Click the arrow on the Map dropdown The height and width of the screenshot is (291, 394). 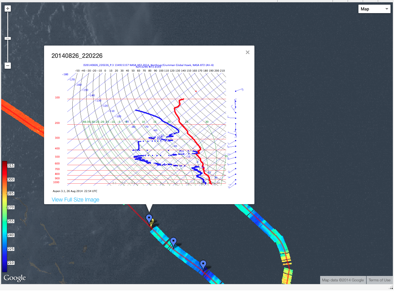click(x=386, y=9)
